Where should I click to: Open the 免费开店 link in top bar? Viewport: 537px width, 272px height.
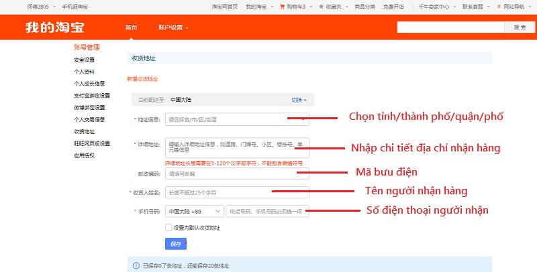pyautogui.click(x=393, y=7)
